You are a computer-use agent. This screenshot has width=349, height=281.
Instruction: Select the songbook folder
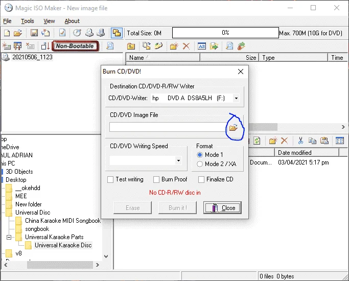tap(37, 229)
